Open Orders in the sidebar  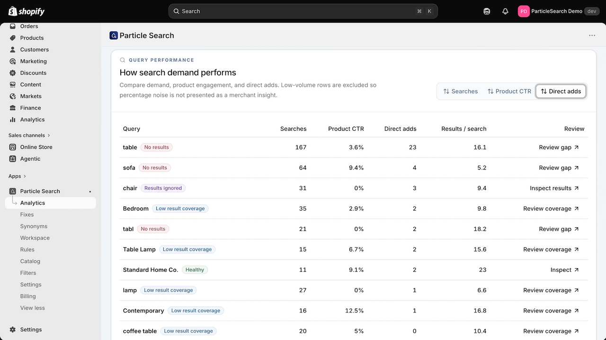[x=29, y=26]
